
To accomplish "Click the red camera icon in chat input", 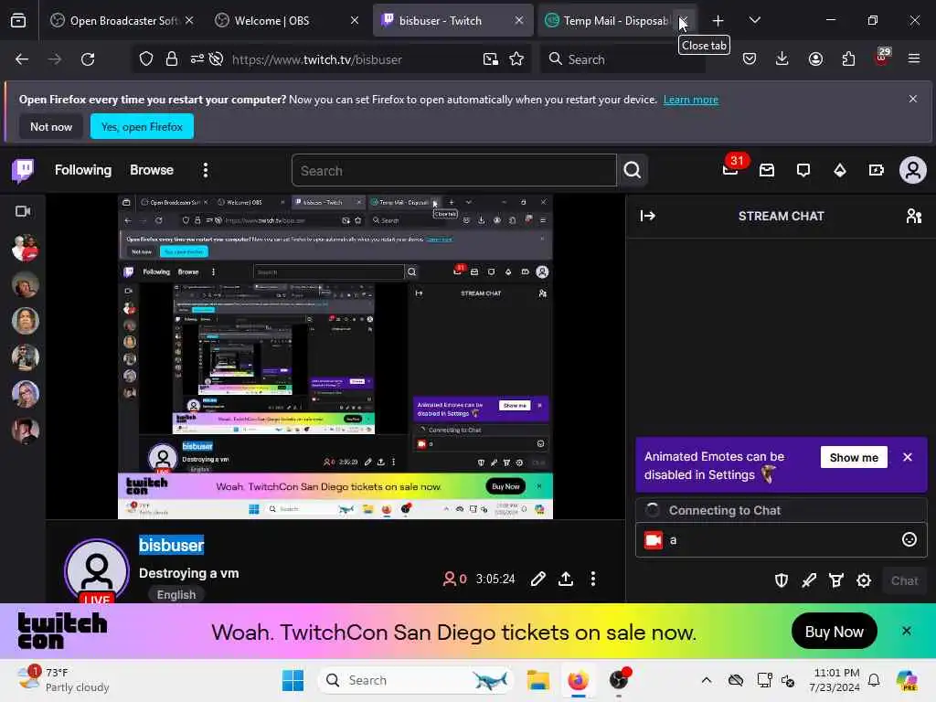I will coord(654,540).
